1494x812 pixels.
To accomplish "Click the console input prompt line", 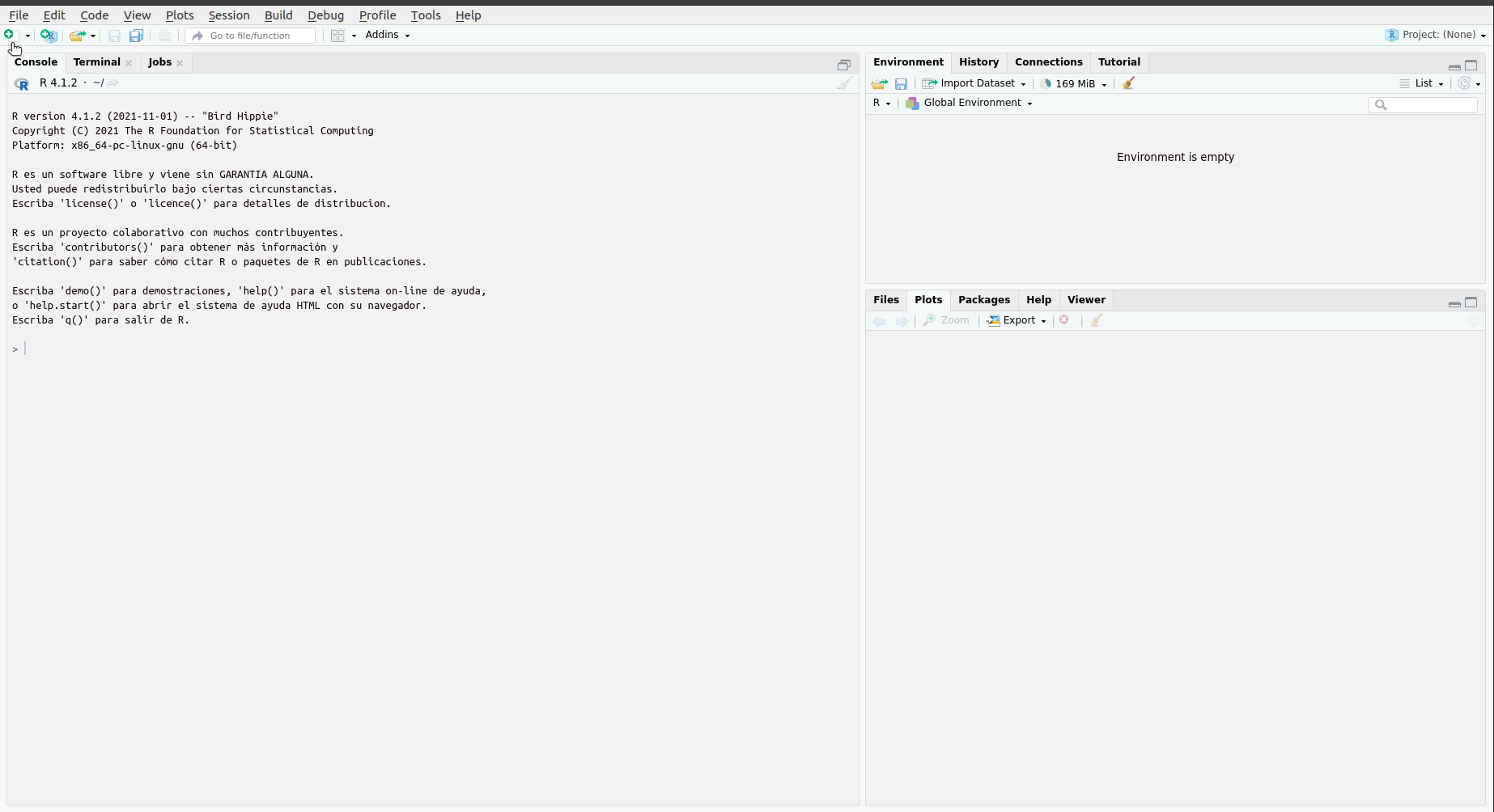I will 433,349.
